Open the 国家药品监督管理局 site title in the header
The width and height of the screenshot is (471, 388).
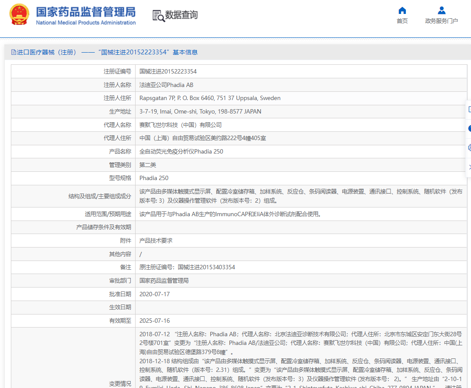click(86, 12)
